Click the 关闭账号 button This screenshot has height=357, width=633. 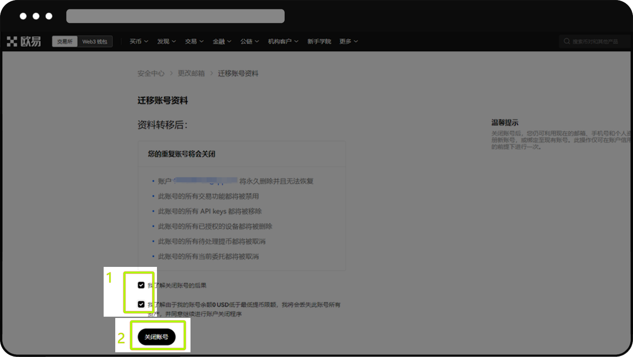[x=157, y=337]
